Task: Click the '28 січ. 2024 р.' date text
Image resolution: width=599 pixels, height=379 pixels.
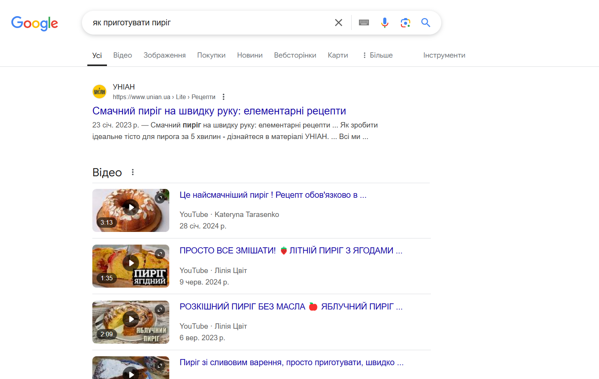Action: click(x=203, y=226)
